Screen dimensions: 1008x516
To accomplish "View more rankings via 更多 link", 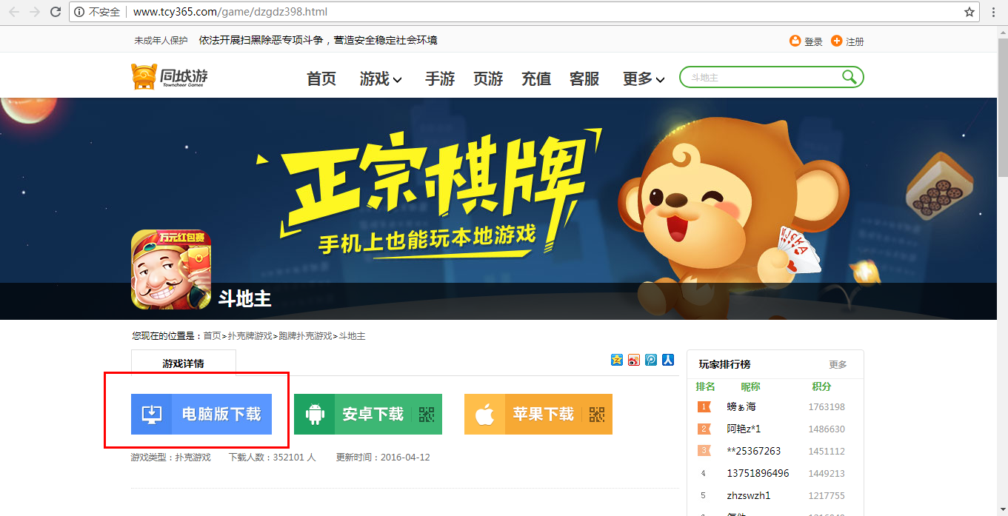I will [x=838, y=363].
